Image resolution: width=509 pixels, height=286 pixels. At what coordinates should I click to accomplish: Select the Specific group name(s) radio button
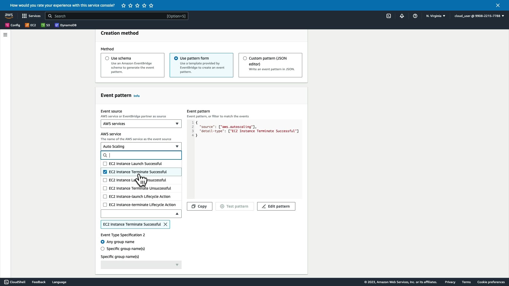pos(103,249)
